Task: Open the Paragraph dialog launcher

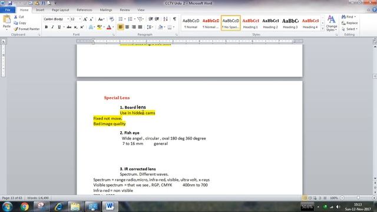Action: [177, 35]
